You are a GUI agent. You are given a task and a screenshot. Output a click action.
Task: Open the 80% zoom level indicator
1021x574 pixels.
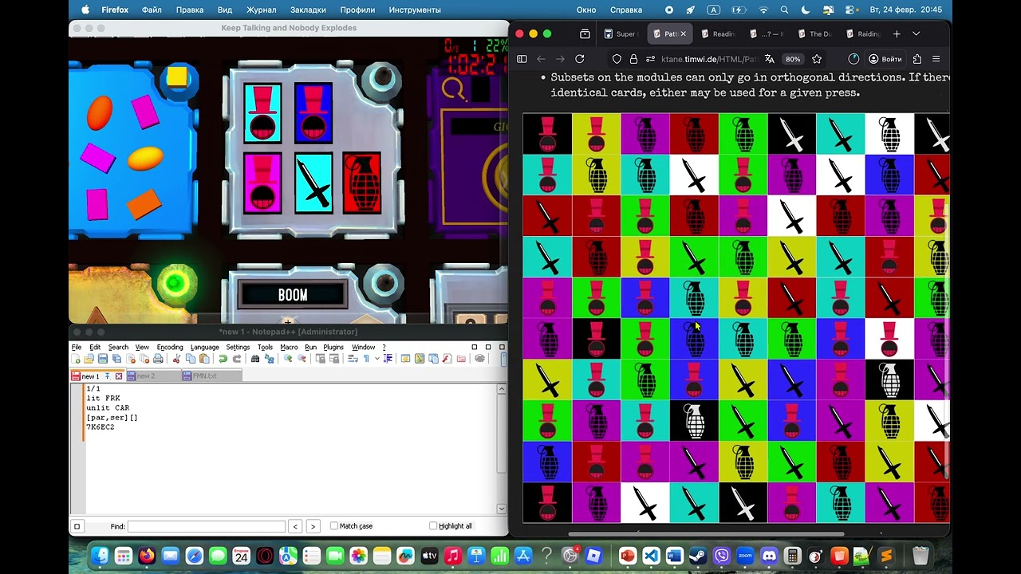pyautogui.click(x=792, y=59)
